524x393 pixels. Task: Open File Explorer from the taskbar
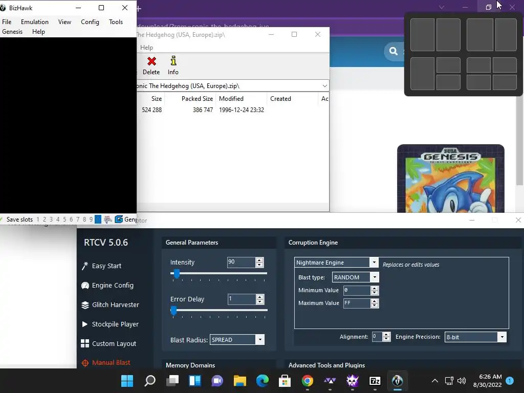tap(239, 381)
